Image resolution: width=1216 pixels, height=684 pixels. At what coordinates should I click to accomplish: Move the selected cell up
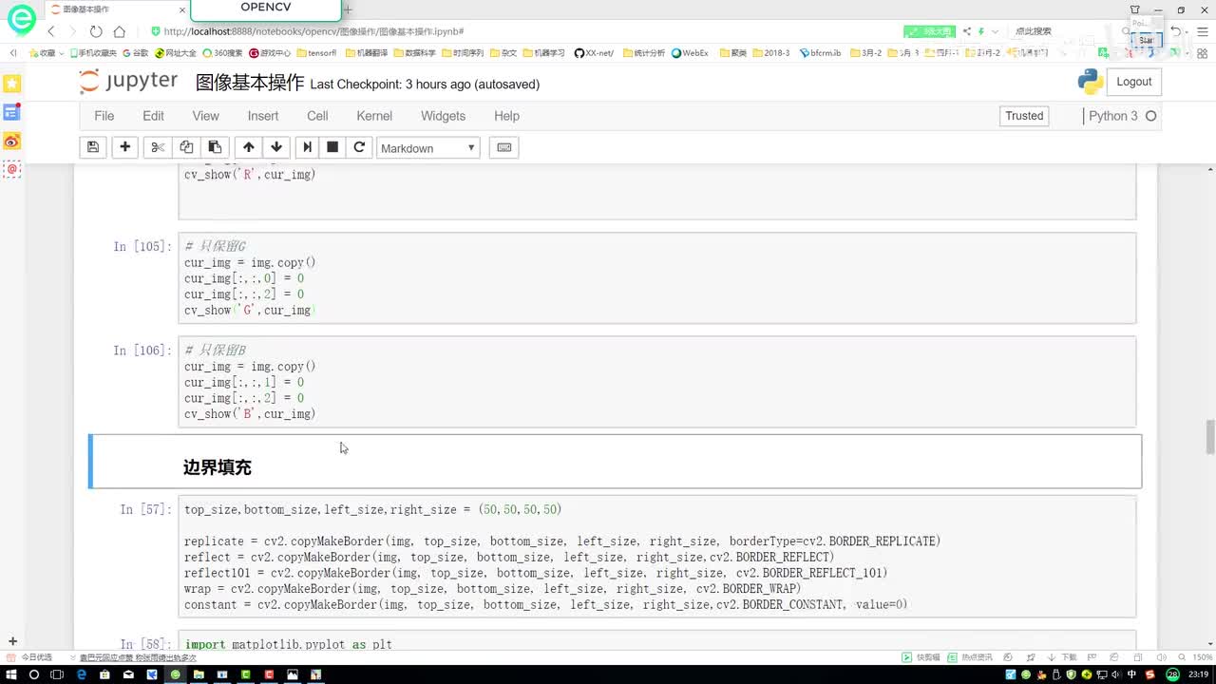pyautogui.click(x=249, y=147)
